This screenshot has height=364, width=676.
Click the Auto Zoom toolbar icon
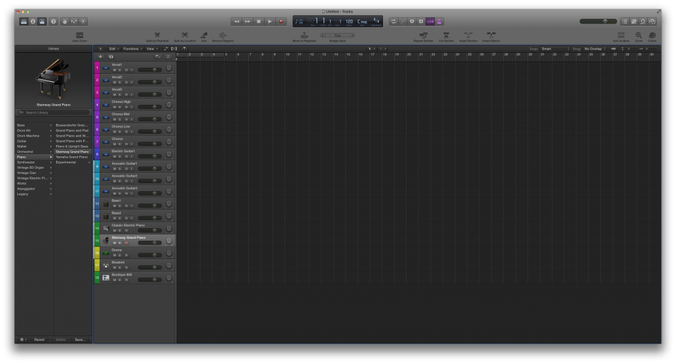click(79, 36)
